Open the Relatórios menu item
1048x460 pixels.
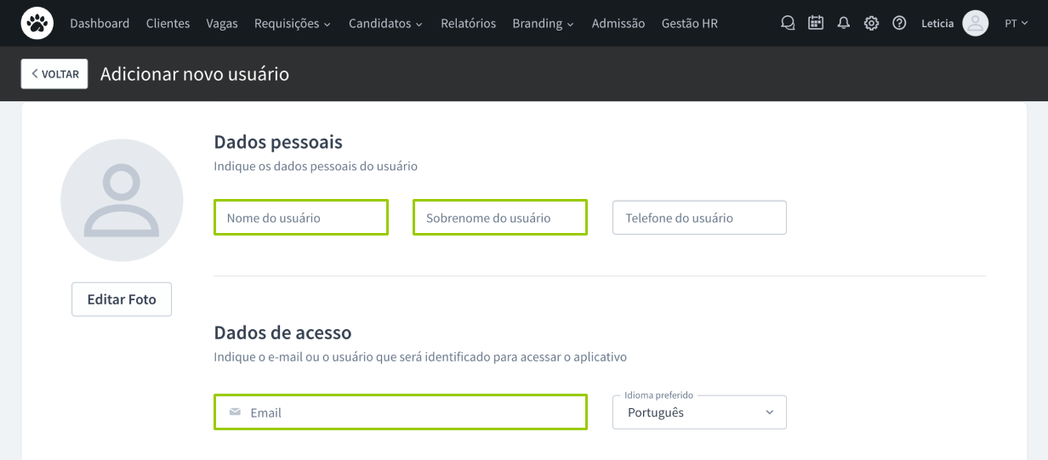point(468,23)
